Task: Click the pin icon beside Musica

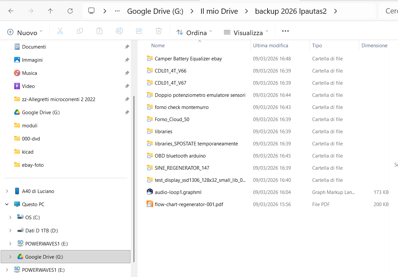Action: pos(127,73)
